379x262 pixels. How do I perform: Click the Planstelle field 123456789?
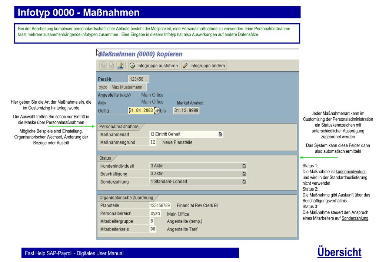point(160,205)
